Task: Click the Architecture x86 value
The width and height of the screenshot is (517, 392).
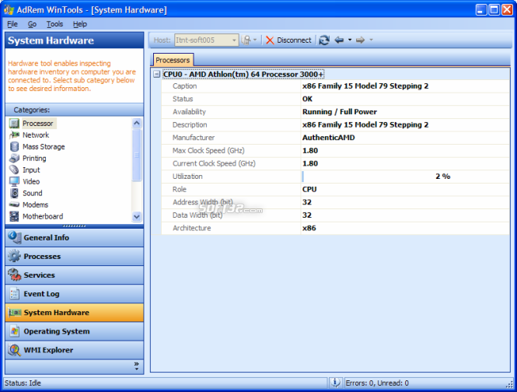Action: [x=309, y=228]
